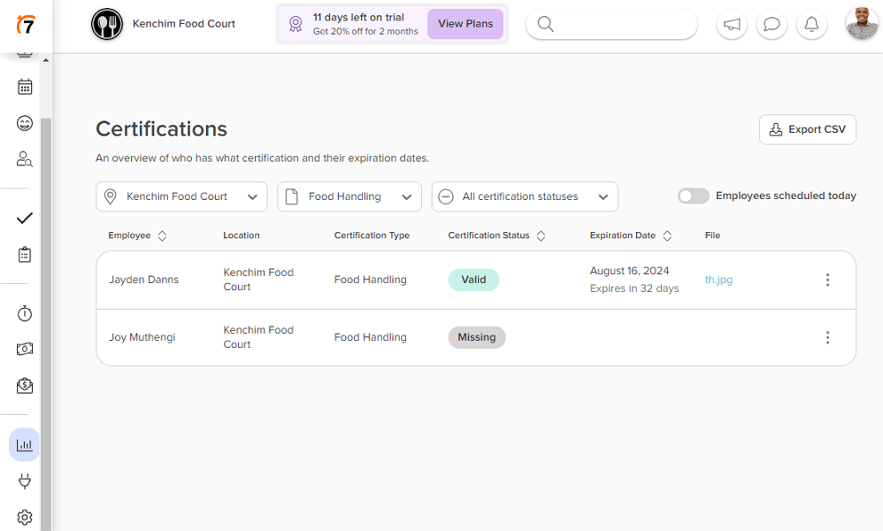Click the Missing status badge
Screen dimensions: 883x531
point(476,337)
